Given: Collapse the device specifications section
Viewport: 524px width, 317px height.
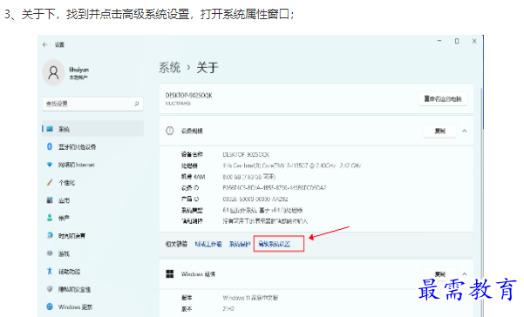Looking at the screenshot, I should coord(465,131).
